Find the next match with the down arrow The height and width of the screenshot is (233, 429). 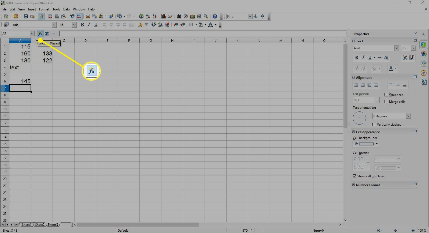[256, 16]
